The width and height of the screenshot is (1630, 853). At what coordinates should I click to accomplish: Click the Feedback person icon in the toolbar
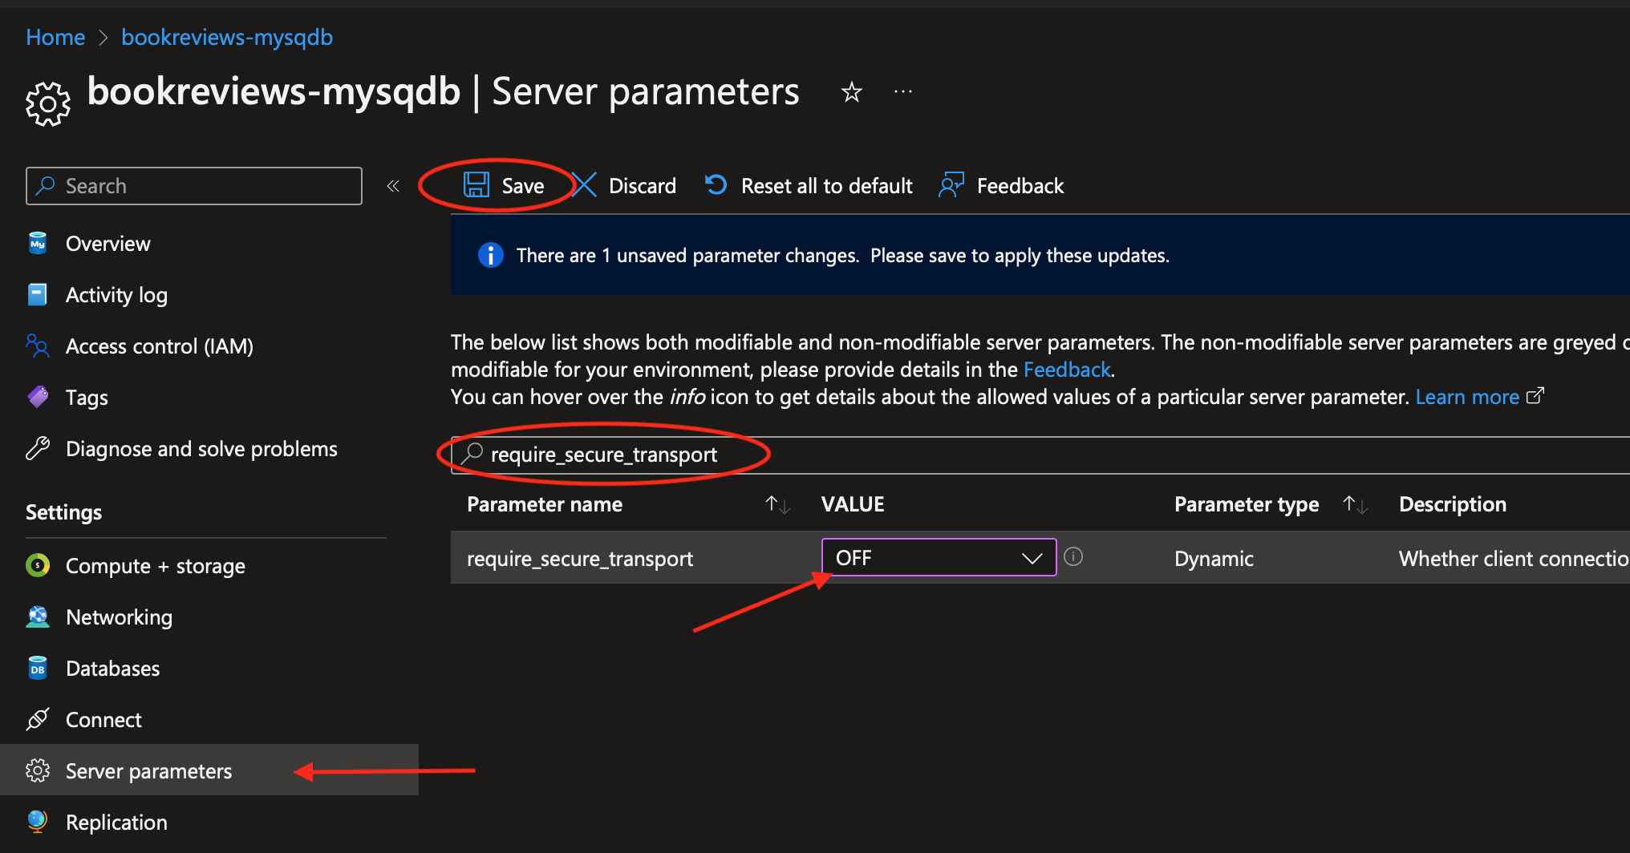click(951, 185)
